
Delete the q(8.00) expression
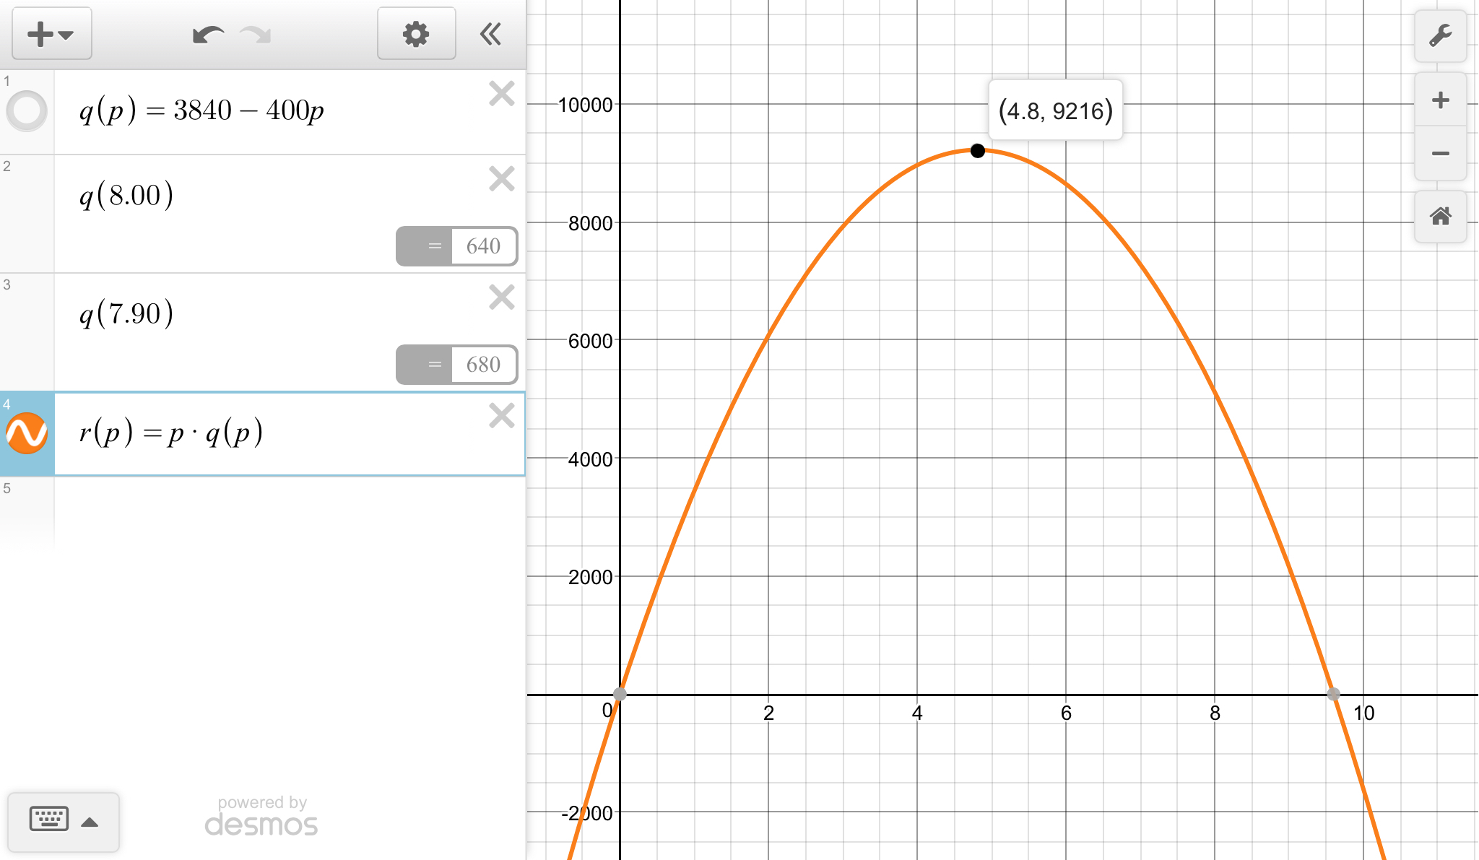click(x=501, y=179)
